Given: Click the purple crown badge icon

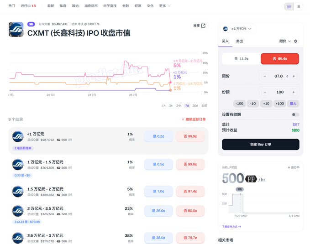Looking at the screenshot, I should pos(31,24).
